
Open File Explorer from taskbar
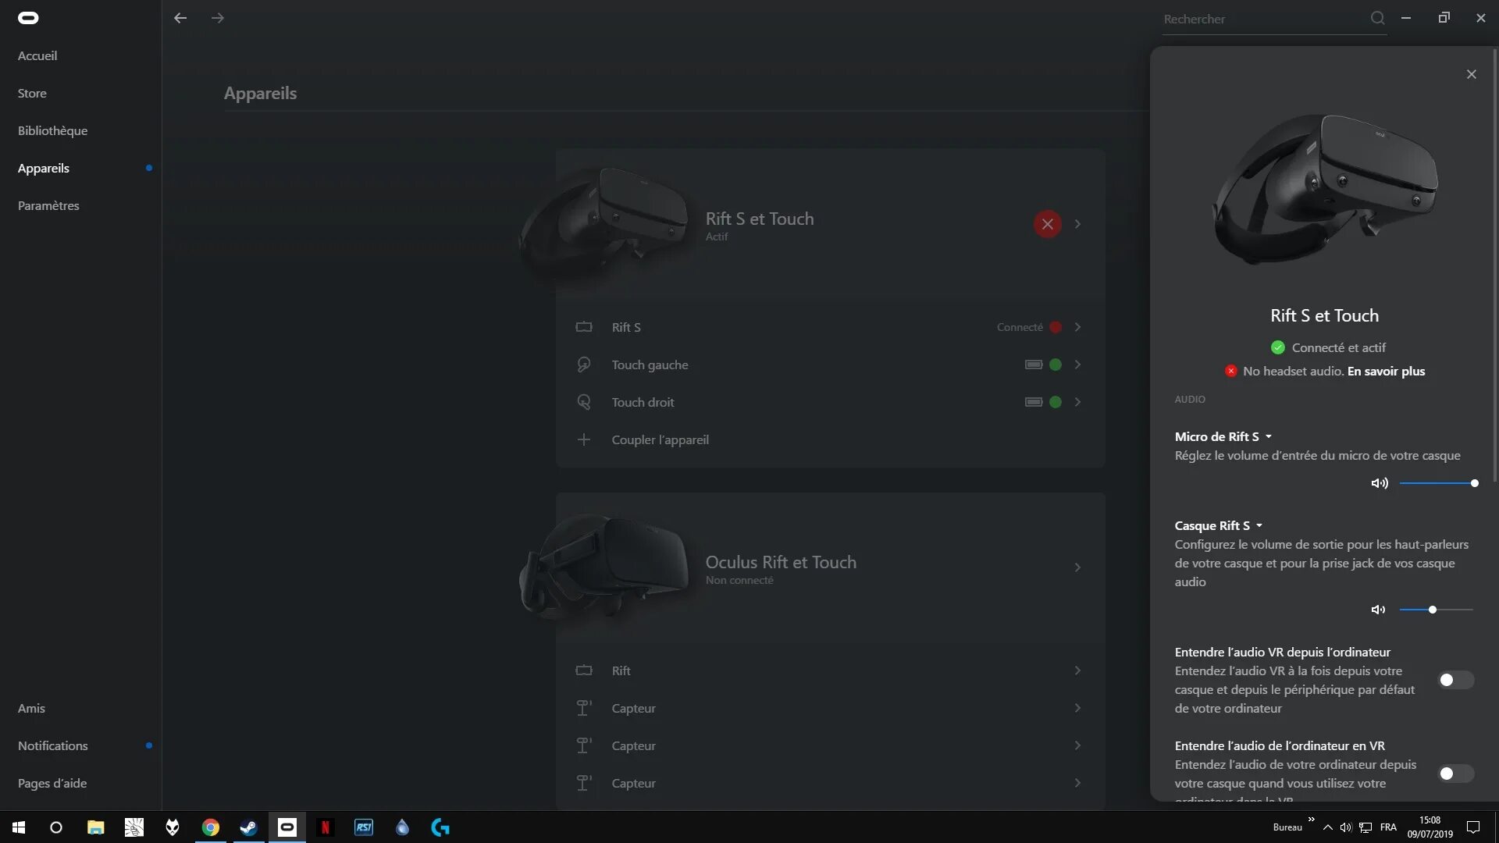95,827
